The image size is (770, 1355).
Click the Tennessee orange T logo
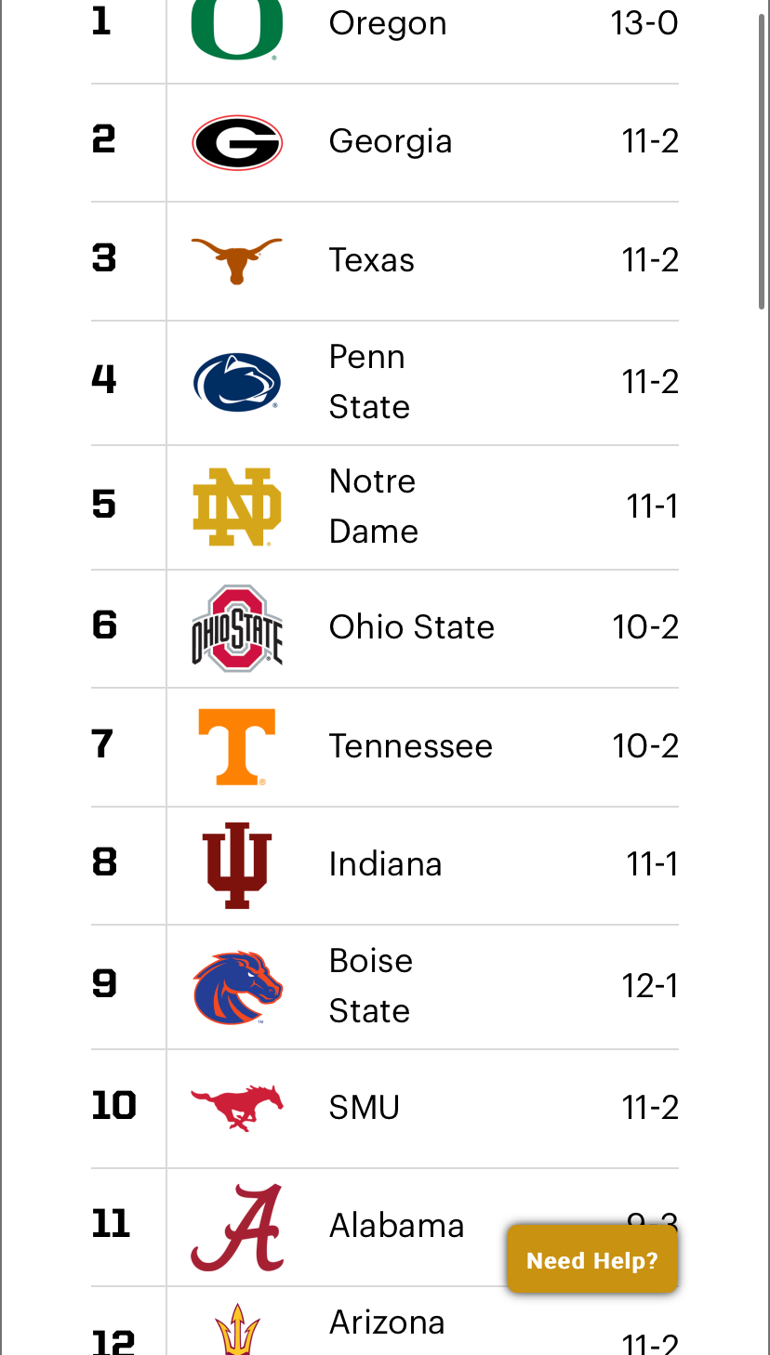pyautogui.click(x=237, y=746)
